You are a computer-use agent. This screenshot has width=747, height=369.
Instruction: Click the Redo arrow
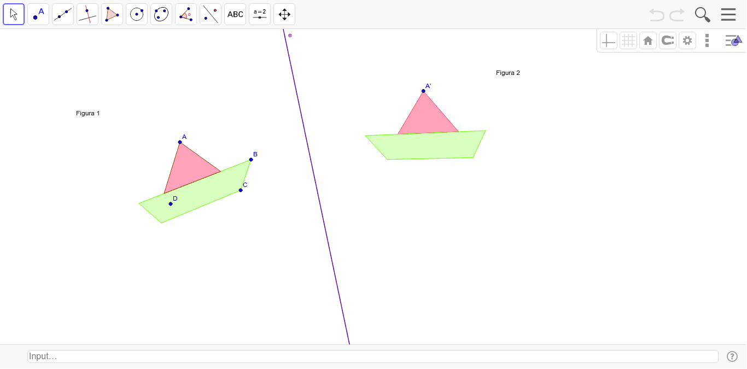tap(677, 15)
